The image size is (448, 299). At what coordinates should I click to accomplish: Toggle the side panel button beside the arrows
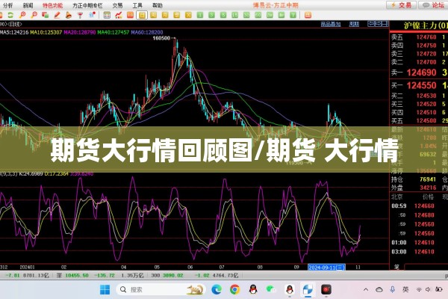click(385, 24)
